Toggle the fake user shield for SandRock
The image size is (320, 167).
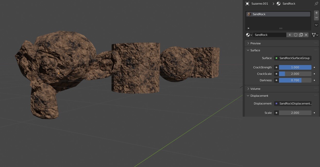(x=296, y=35)
